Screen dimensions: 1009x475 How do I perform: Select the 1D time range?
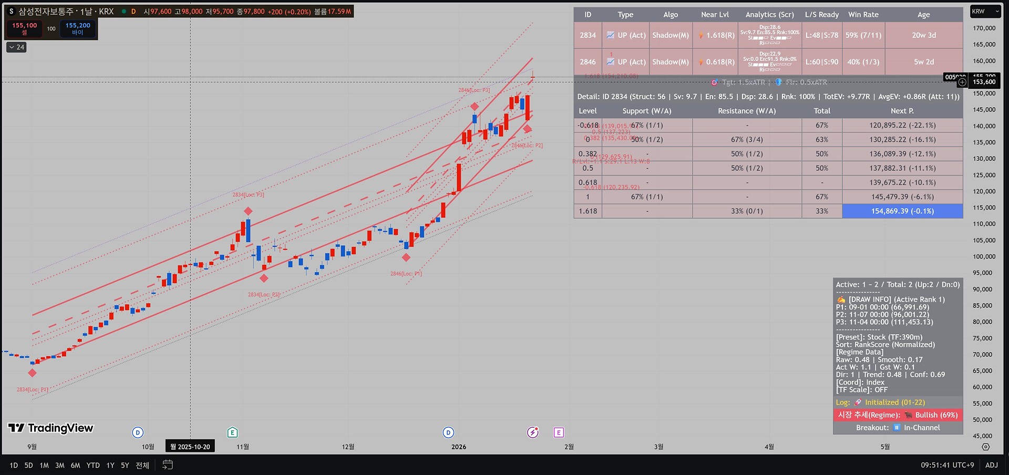[x=14, y=465]
